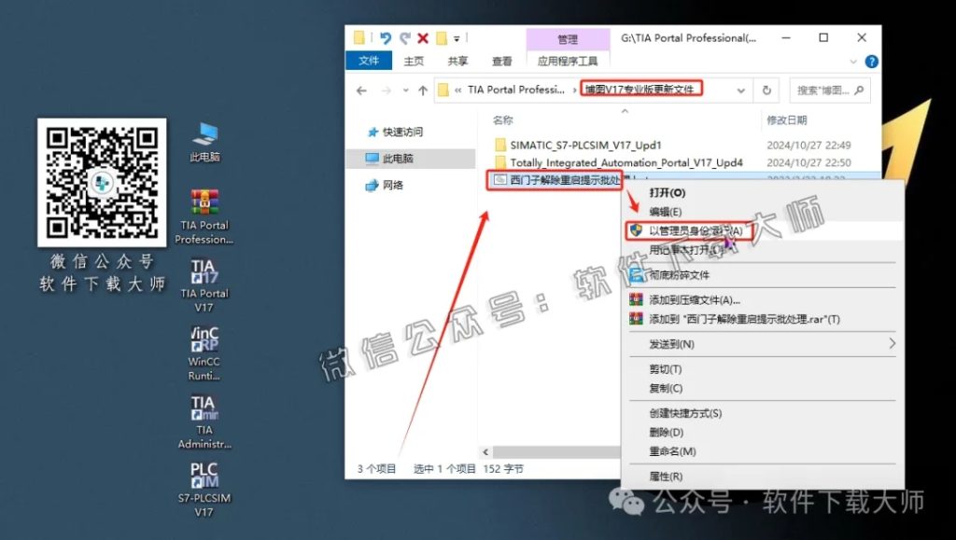Screen dimensions: 956x540
Task: Click the Back navigation arrow button
Action: coord(360,90)
